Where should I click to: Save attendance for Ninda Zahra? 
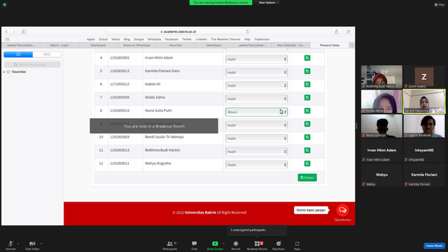(x=307, y=97)
